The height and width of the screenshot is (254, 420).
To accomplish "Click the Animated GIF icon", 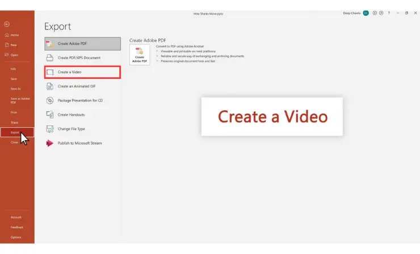I will pos(50,86).
